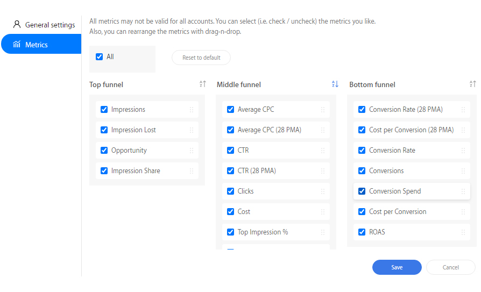Toggle the Average CPC (28 PMA) checkbox
Screen dimensions: 481x292
coord(230,130)
